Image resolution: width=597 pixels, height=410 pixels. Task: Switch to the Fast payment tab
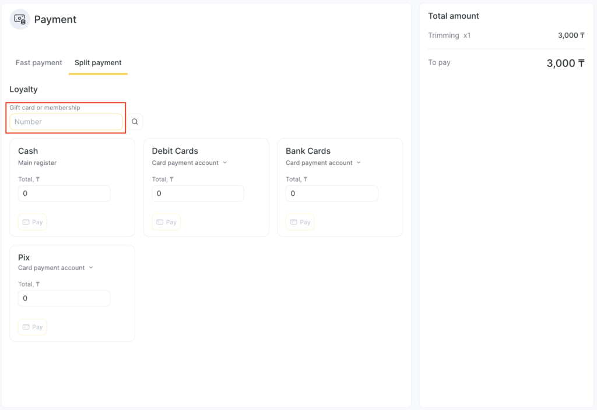click(x=38, y=63)
